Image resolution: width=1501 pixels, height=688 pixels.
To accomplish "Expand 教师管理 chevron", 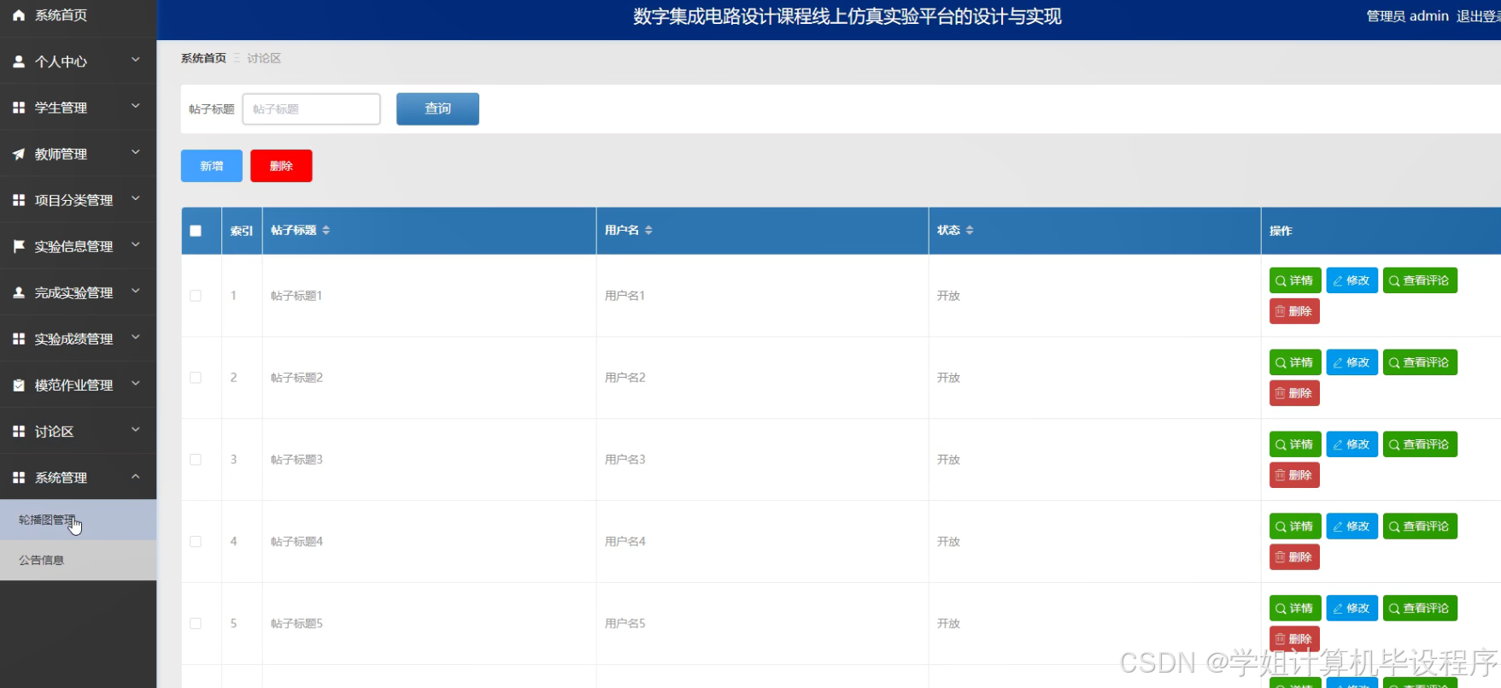I will tap(135, 152).
